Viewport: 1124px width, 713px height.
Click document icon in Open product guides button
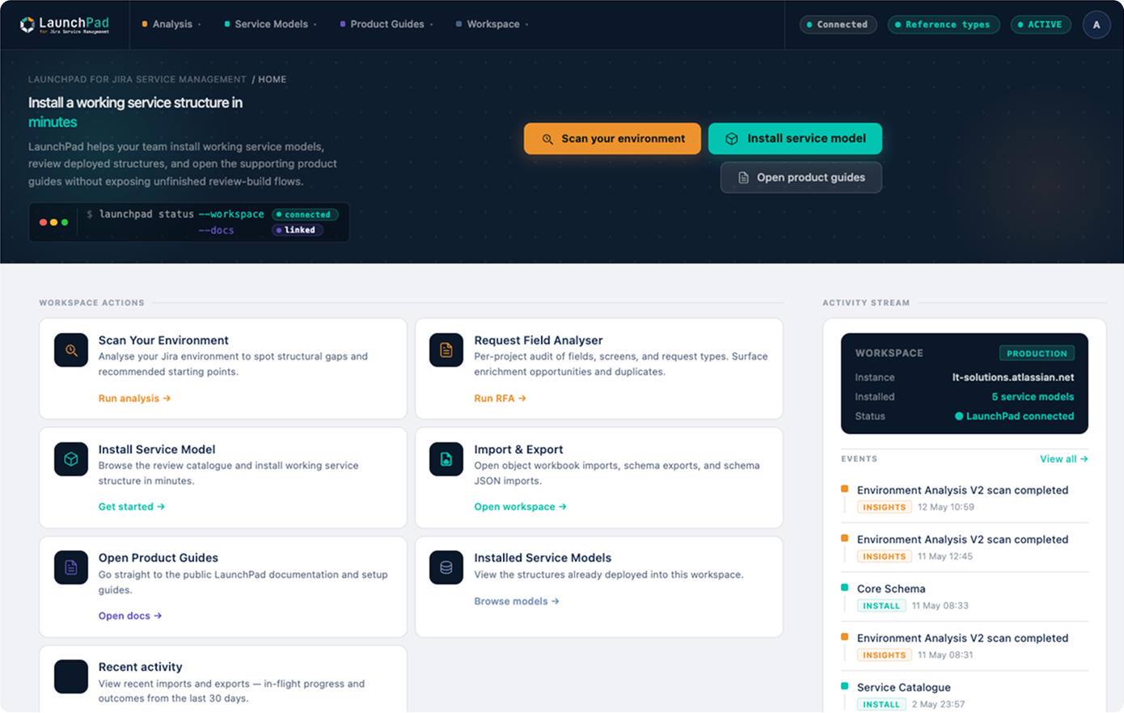(x=743, y=178)
